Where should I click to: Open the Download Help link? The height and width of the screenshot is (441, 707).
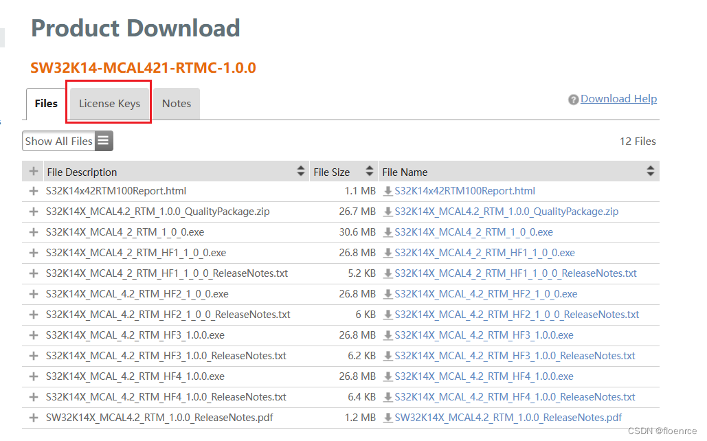(618, 99)
